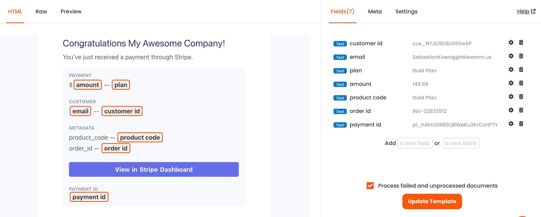Click View in Stripe Dashboard button

(x=154, y=170)
